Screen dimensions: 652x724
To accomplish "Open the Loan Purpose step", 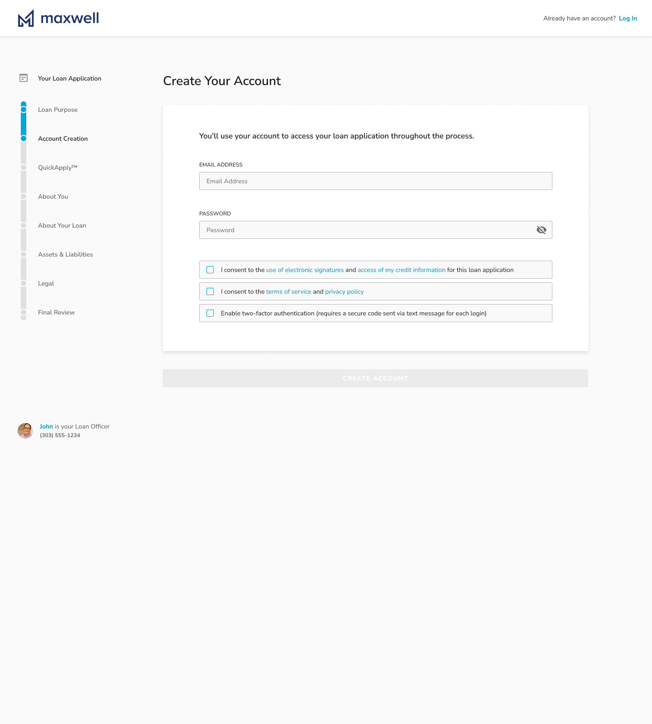I will click(58, 110).
